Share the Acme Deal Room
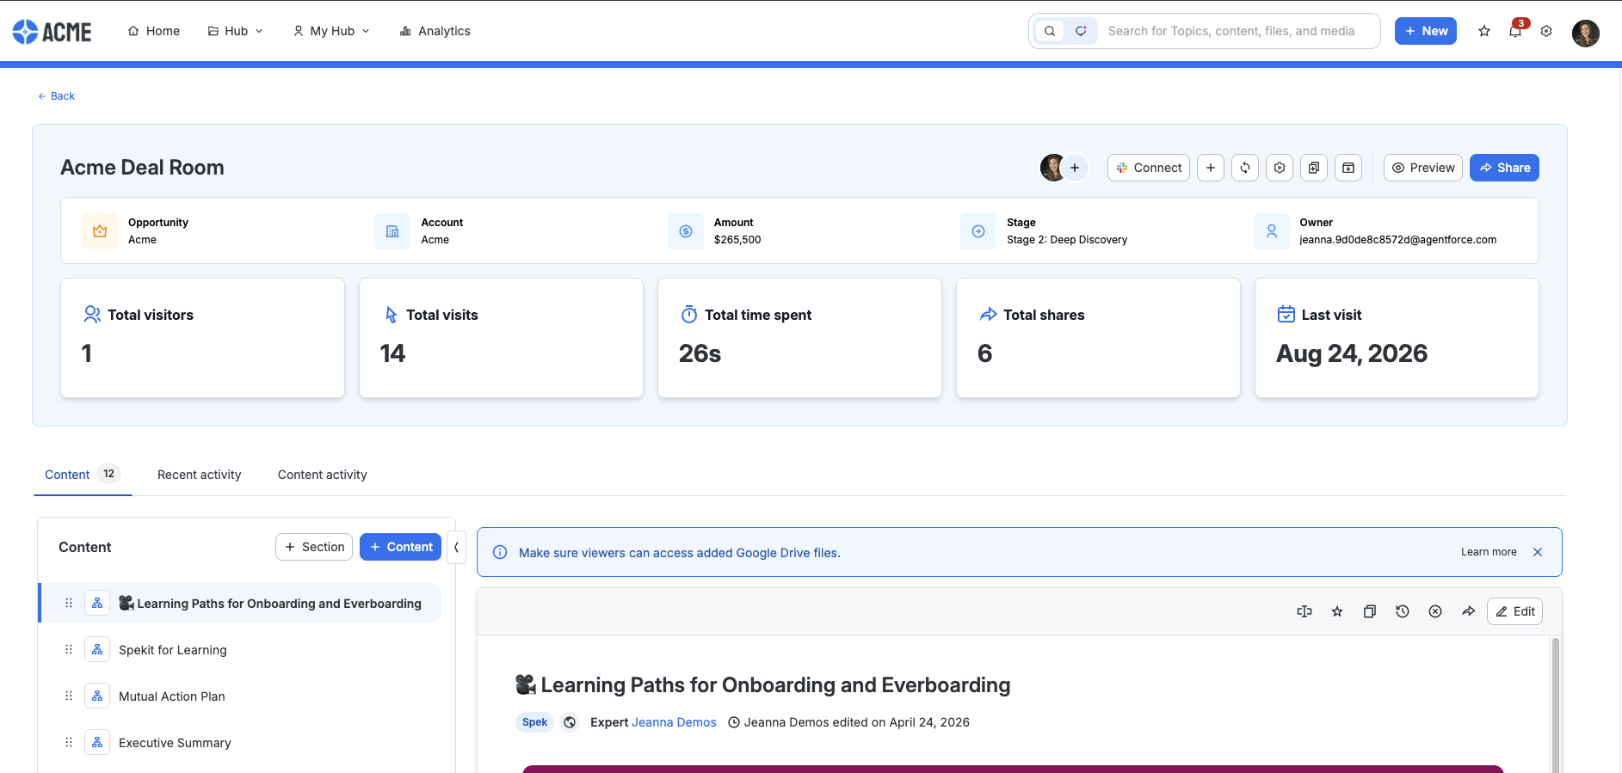 [x=1504, y=168]
